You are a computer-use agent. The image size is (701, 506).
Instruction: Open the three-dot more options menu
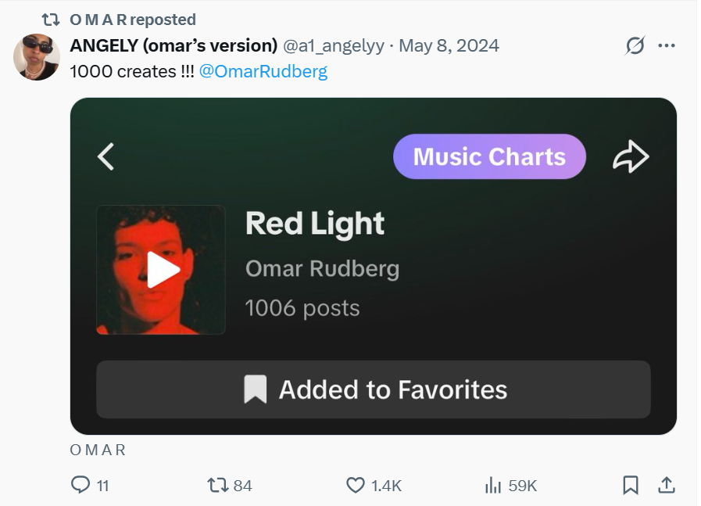[667, 45]
